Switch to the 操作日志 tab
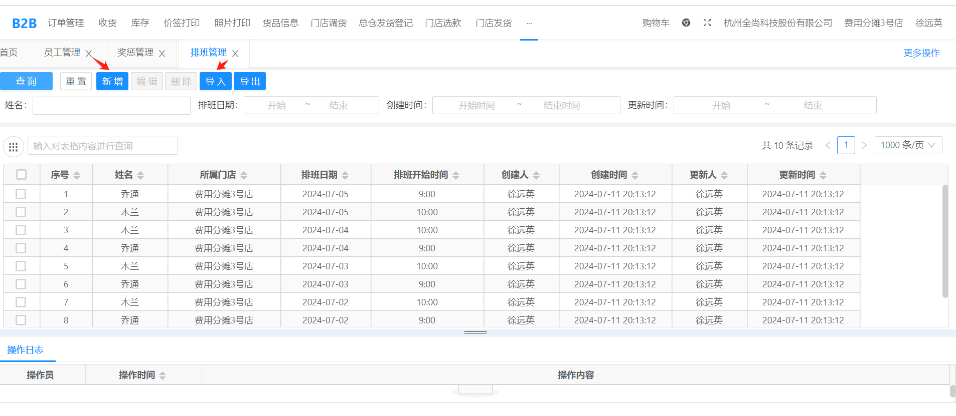This screenshot has height=416, width=956. [x=26, y=350]
